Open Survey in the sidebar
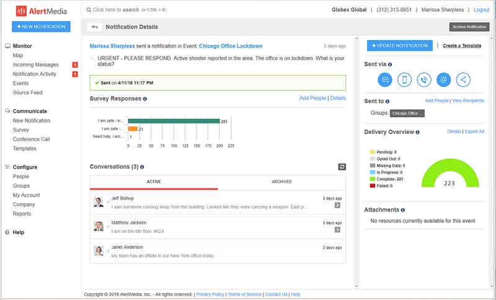 21,130
